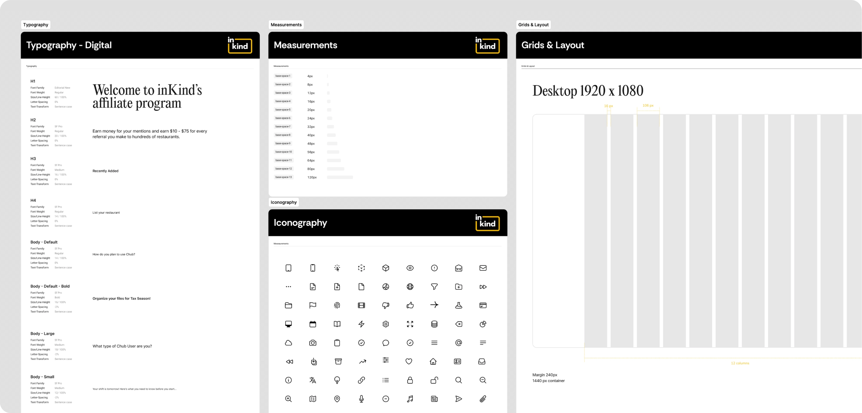This screenshot has height=413, width=862.
Task: Select the lab flask icon
Action: click(x=458, y=305)
